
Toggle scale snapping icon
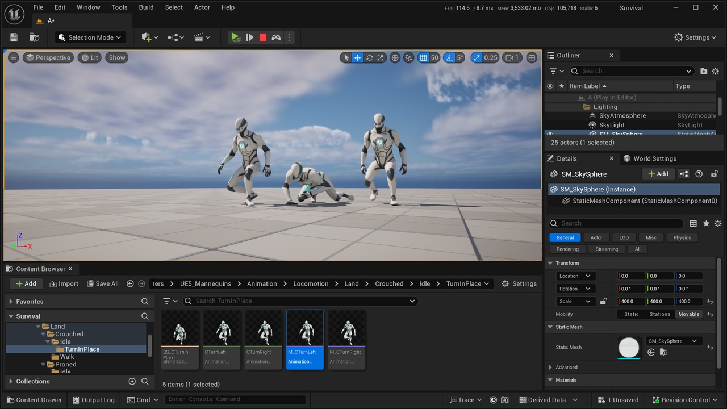click(x=477, y=57)
